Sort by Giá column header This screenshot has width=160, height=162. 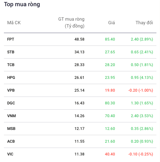(112, 23)
